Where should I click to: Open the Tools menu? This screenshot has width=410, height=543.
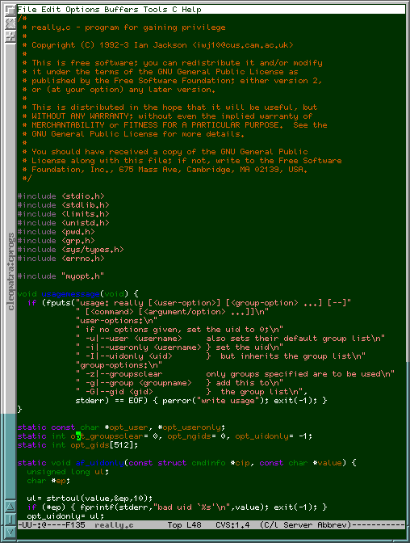point(155,10)
